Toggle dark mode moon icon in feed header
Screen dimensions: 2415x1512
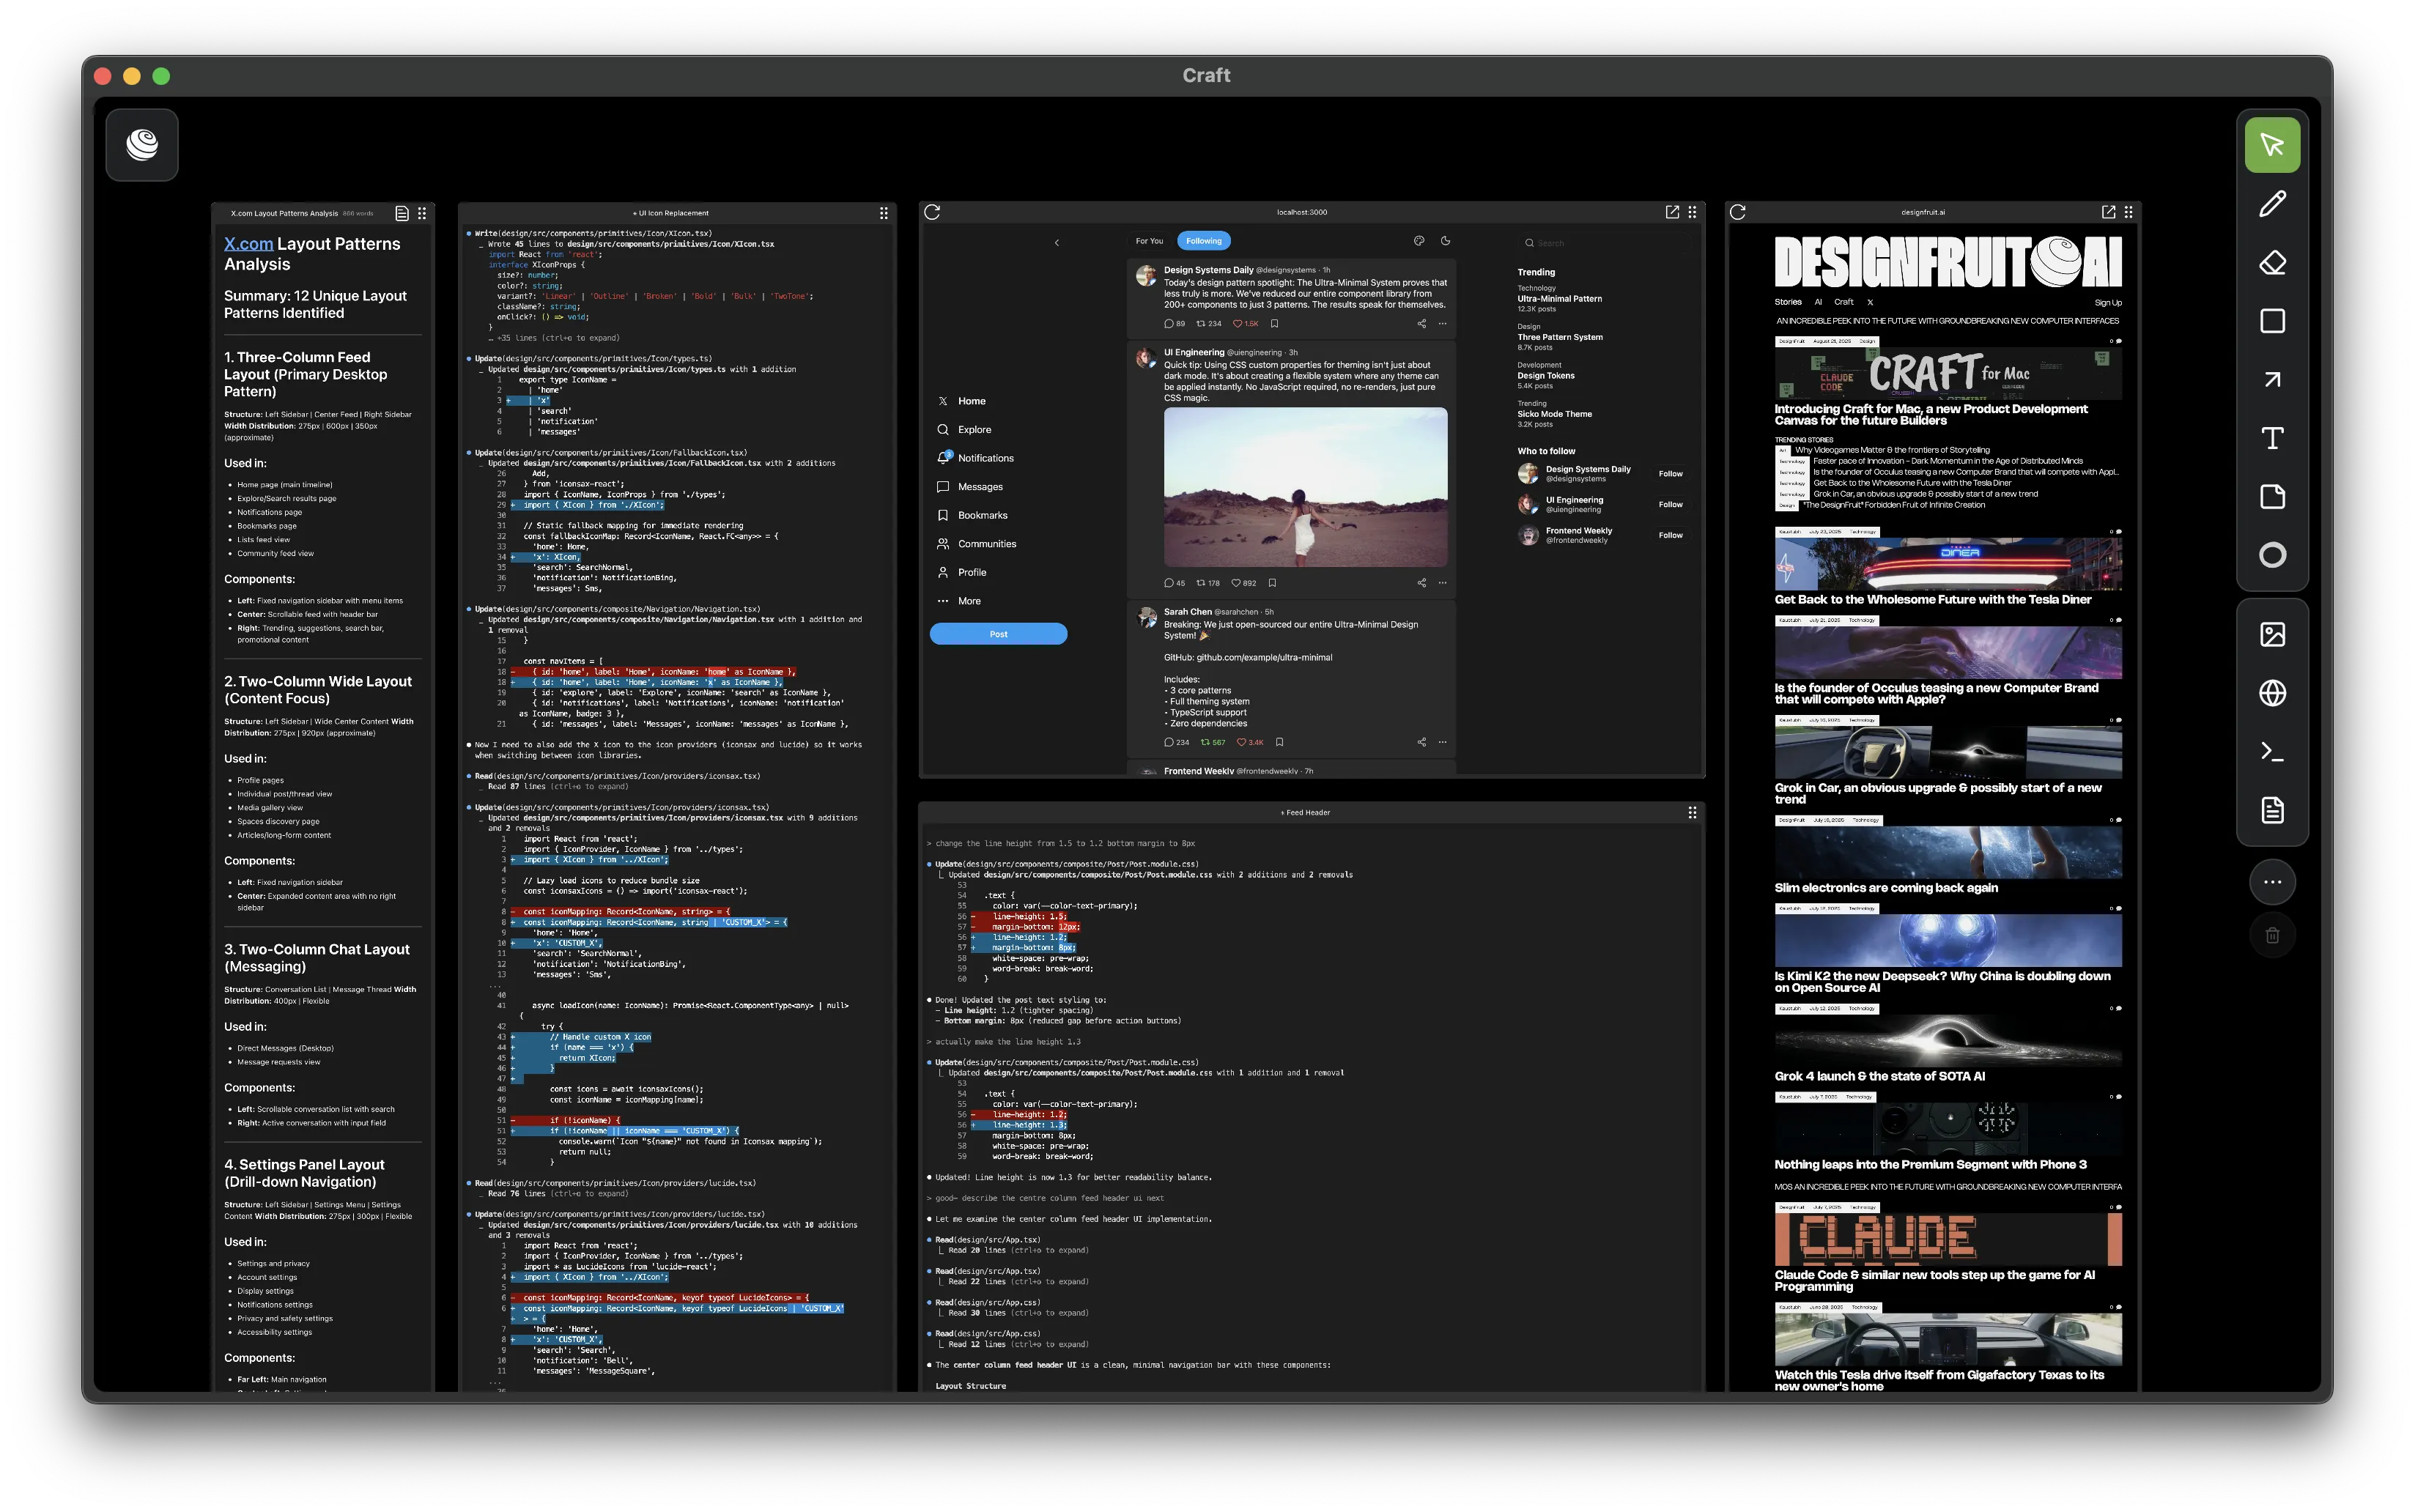pos(1445,241)
